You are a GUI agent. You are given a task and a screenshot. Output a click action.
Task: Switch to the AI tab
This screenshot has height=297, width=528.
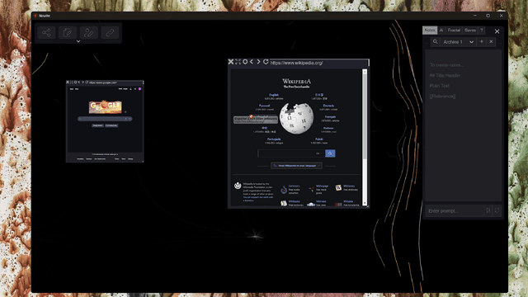pyautogui.click(x=441, y=31)
